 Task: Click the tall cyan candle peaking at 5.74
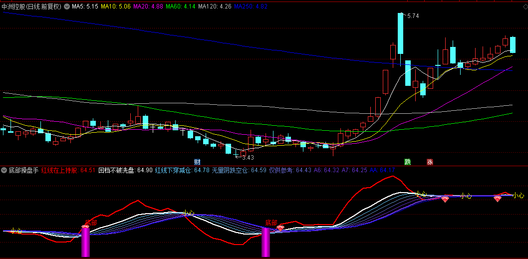point(400,33)
